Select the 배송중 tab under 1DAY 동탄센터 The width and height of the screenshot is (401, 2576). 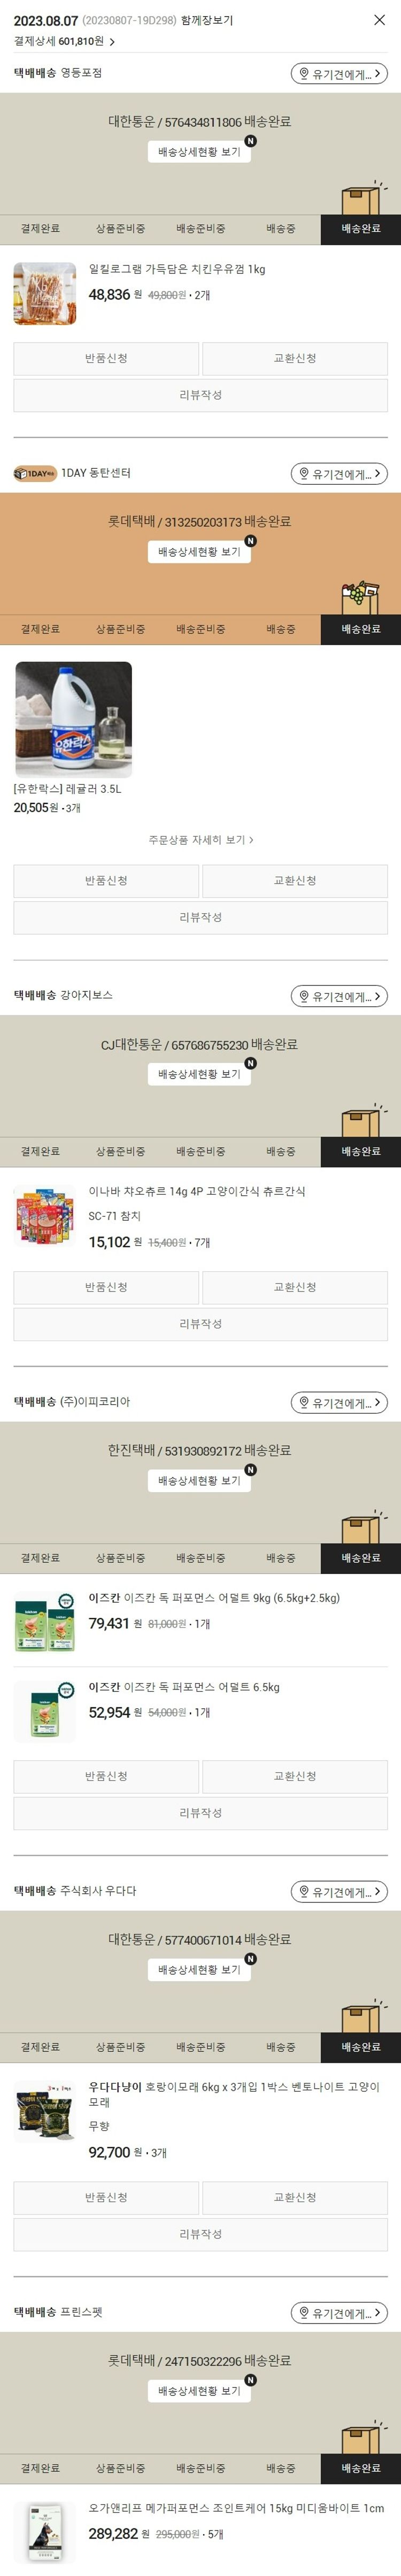tap(280, 629)
